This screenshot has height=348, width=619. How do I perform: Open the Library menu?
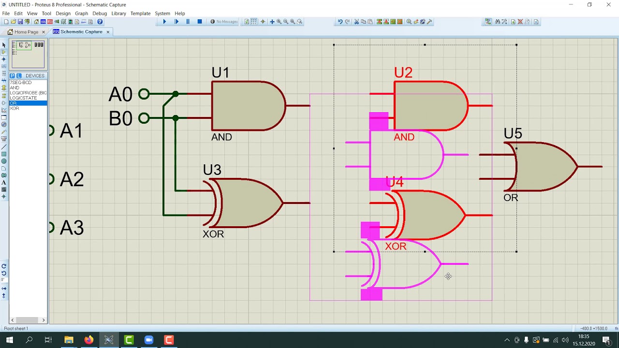[x=118, y=13]
